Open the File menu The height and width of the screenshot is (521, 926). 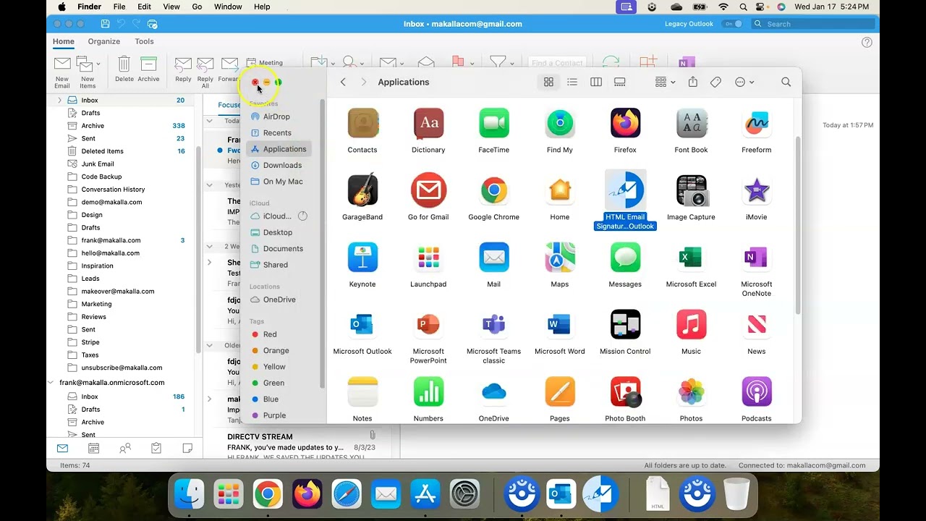click(119, 7)
